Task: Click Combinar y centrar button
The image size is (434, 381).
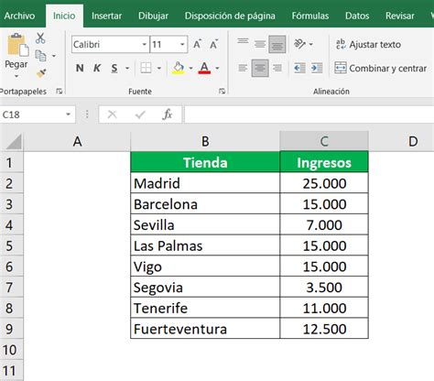Action: 381,68
